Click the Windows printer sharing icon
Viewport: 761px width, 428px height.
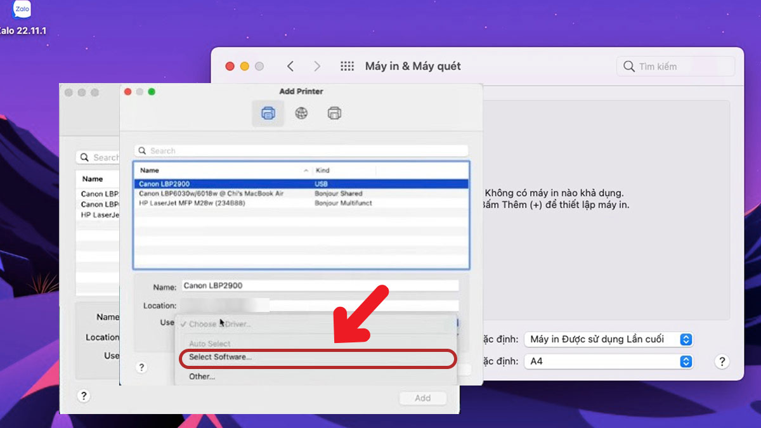pos(334,113)
